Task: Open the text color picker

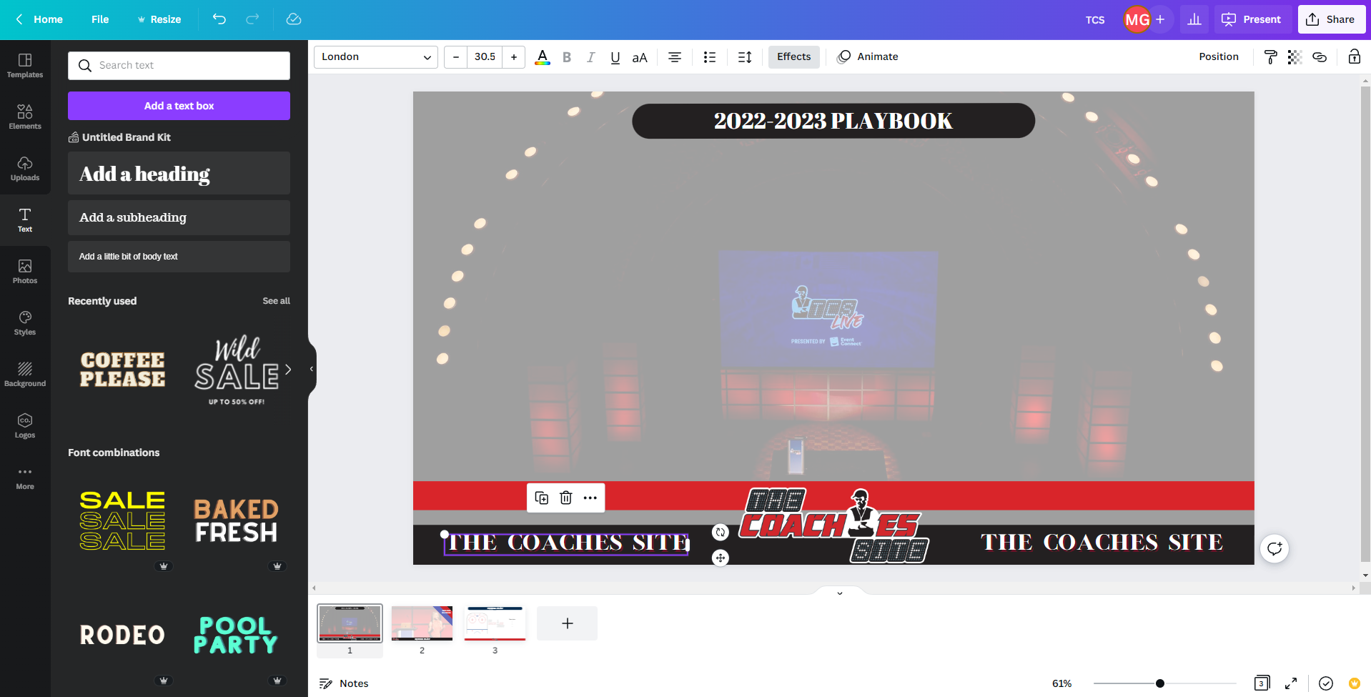Action: pos(543,57)
